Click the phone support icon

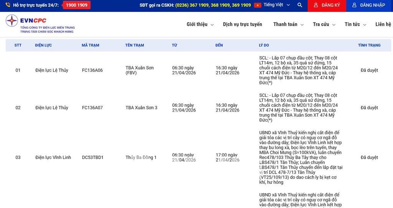(x=8, y=5)
